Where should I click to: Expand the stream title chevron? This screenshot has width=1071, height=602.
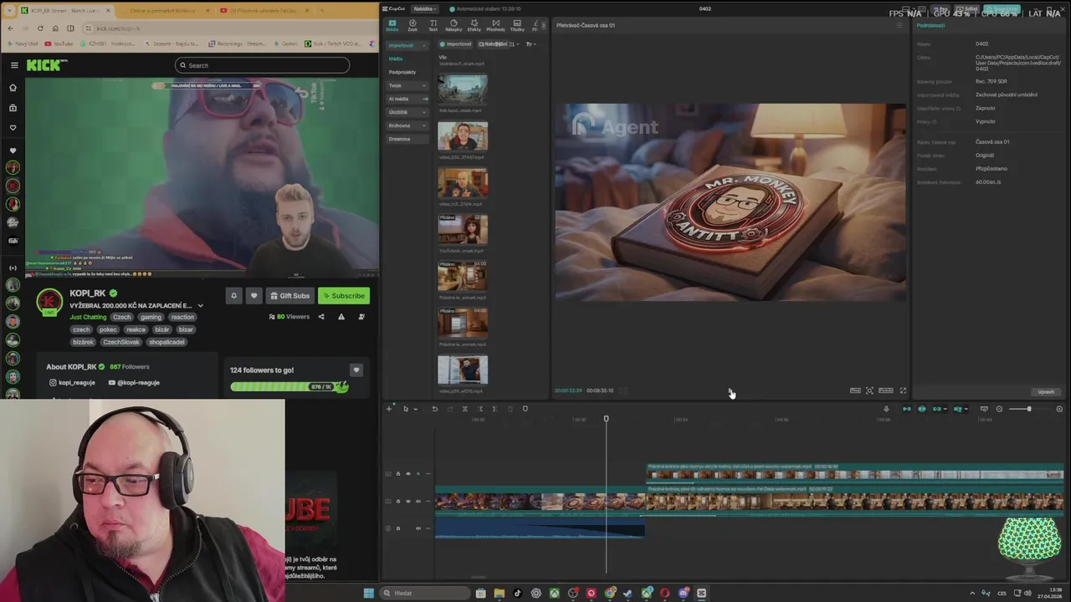200,306
